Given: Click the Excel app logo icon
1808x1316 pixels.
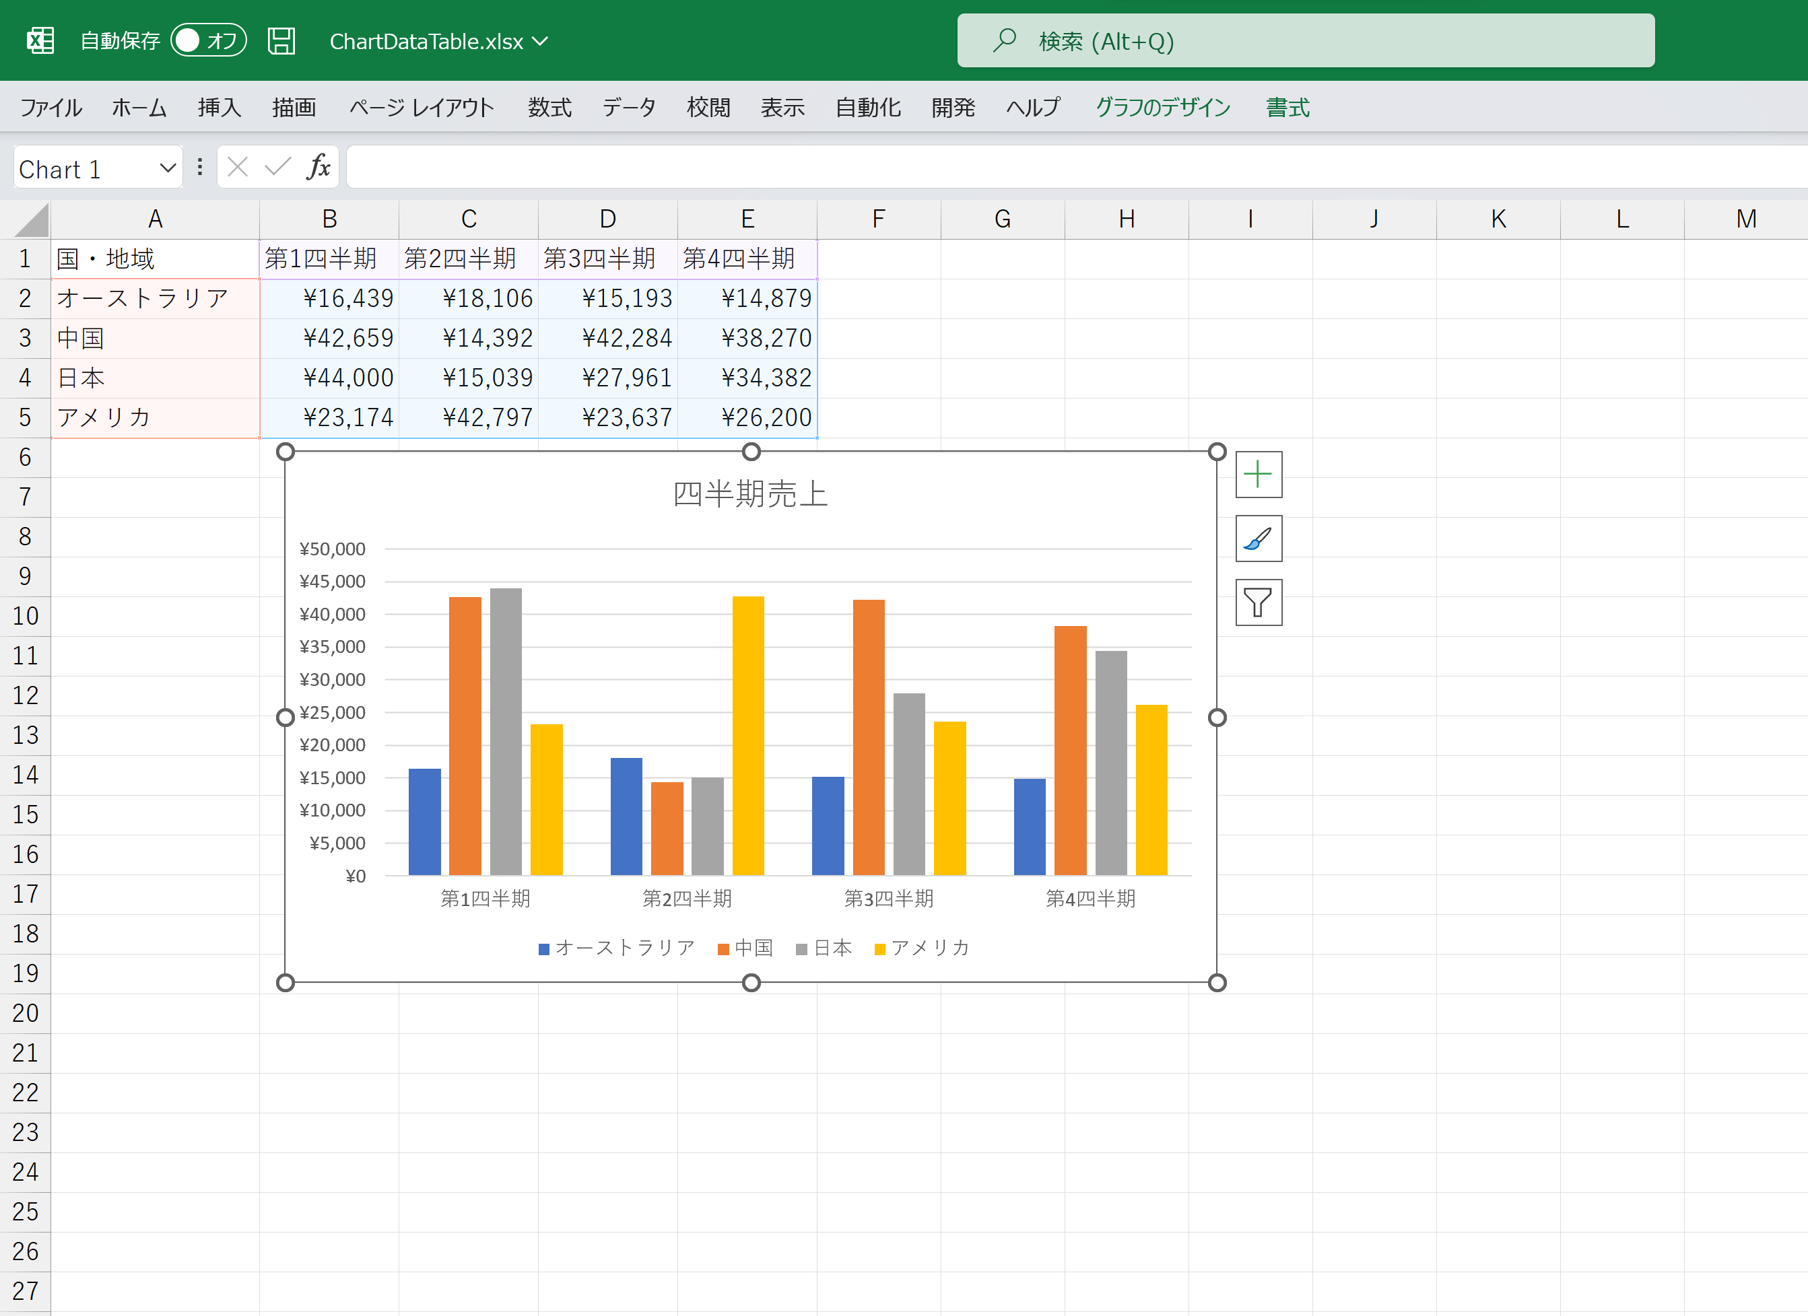Looking at the screenshot, I should coord(40,40).
